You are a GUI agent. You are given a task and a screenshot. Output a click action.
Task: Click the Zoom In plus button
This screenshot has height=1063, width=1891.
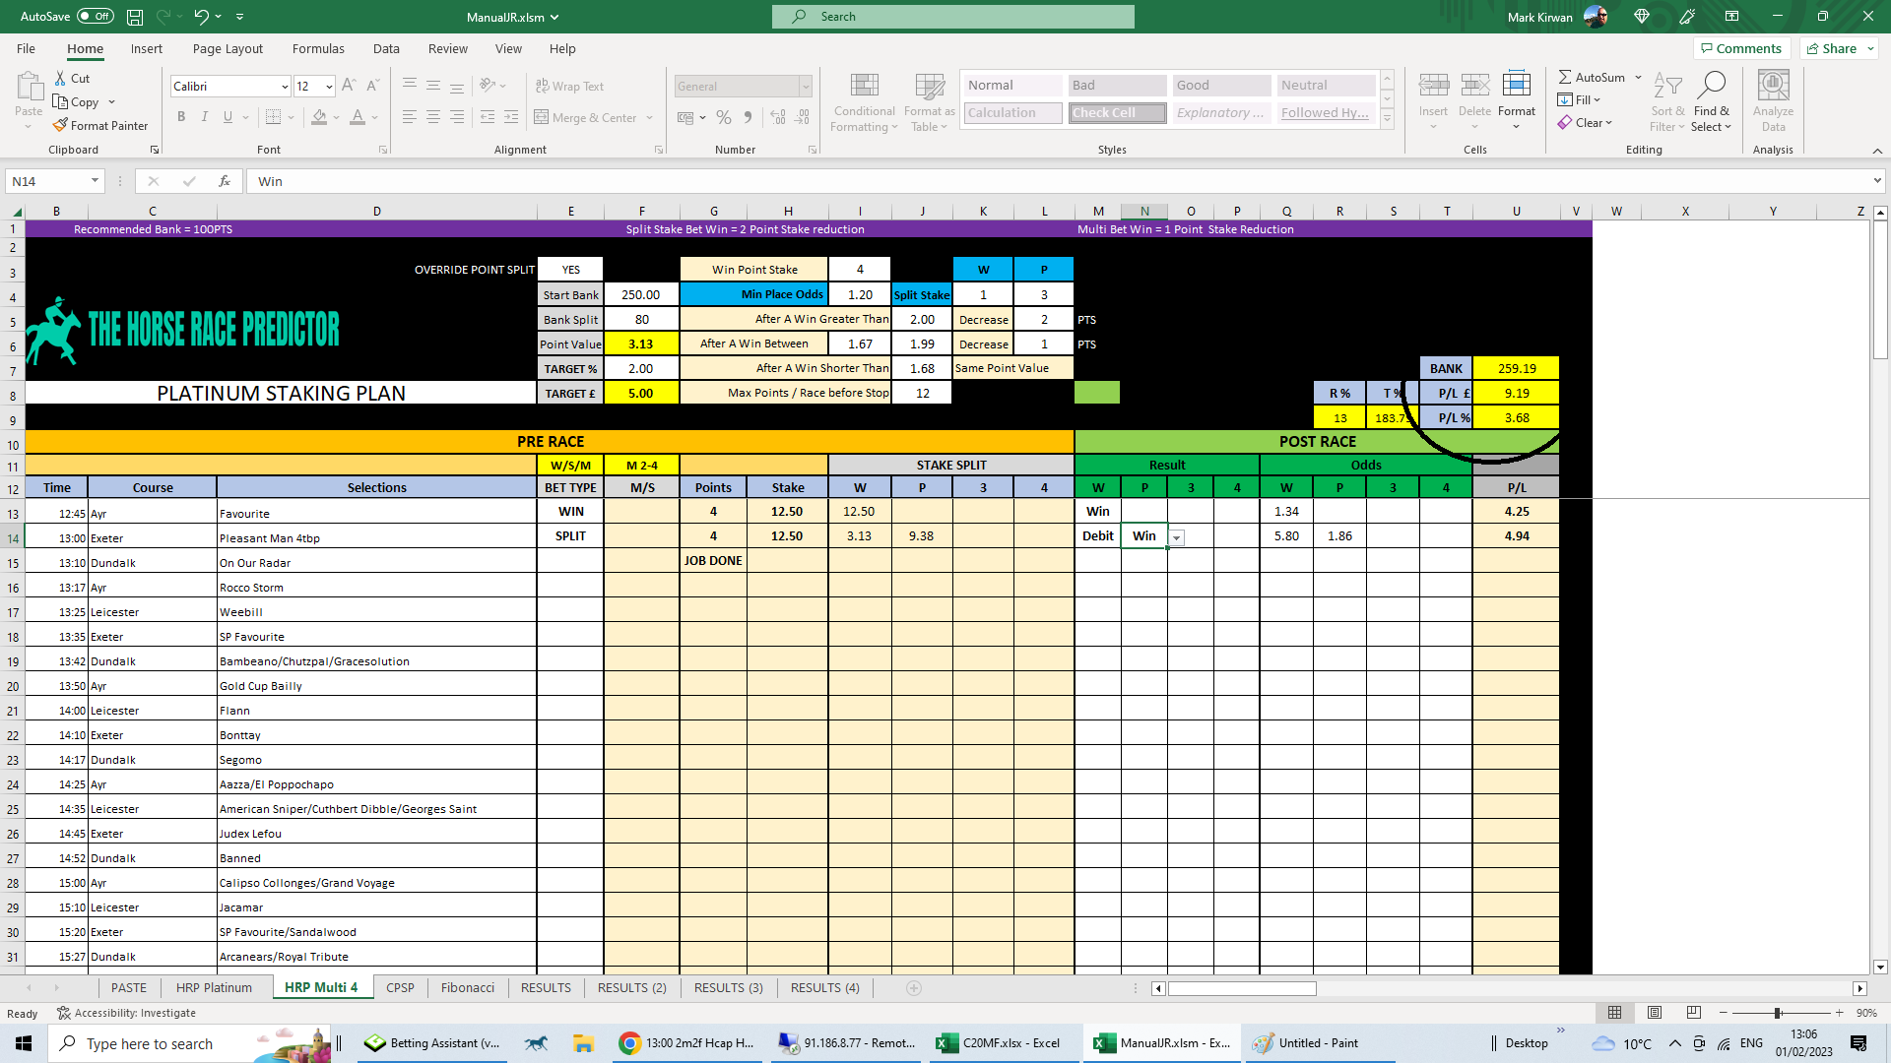click(x=1839, y=1013)
